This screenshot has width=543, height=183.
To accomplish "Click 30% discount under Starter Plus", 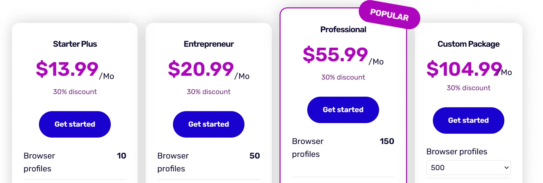I will 75,92.
